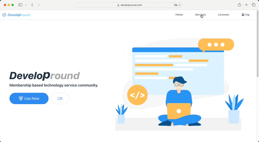
Task: Open the Home menu item
Action: pos(179,15)
